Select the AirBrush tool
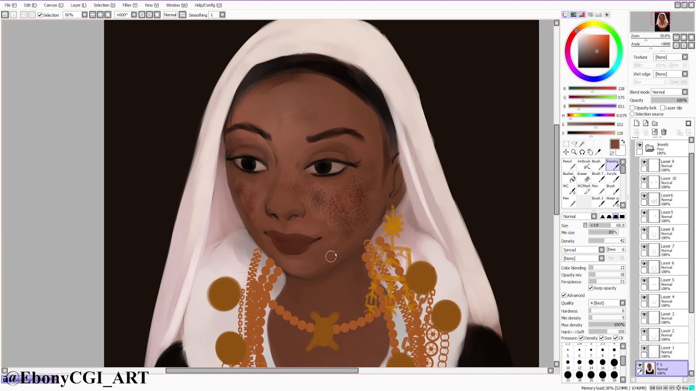This screenshot has width=696, height=391. (x=583, y=164)
